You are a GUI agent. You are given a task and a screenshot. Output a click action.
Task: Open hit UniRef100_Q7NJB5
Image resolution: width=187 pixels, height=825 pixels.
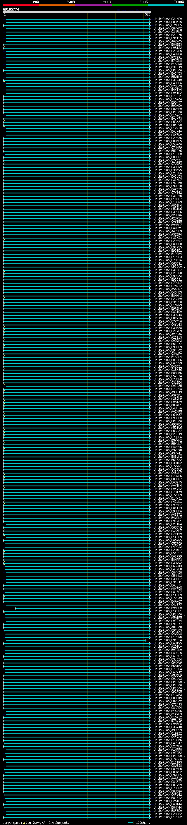[x=168, y=25]
